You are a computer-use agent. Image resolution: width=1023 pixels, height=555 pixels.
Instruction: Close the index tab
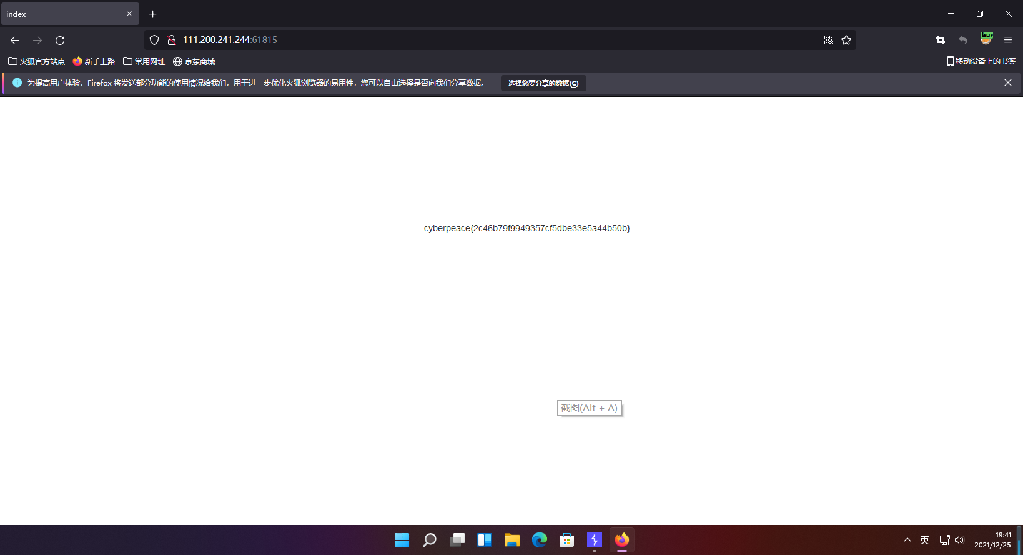(129, 14)
